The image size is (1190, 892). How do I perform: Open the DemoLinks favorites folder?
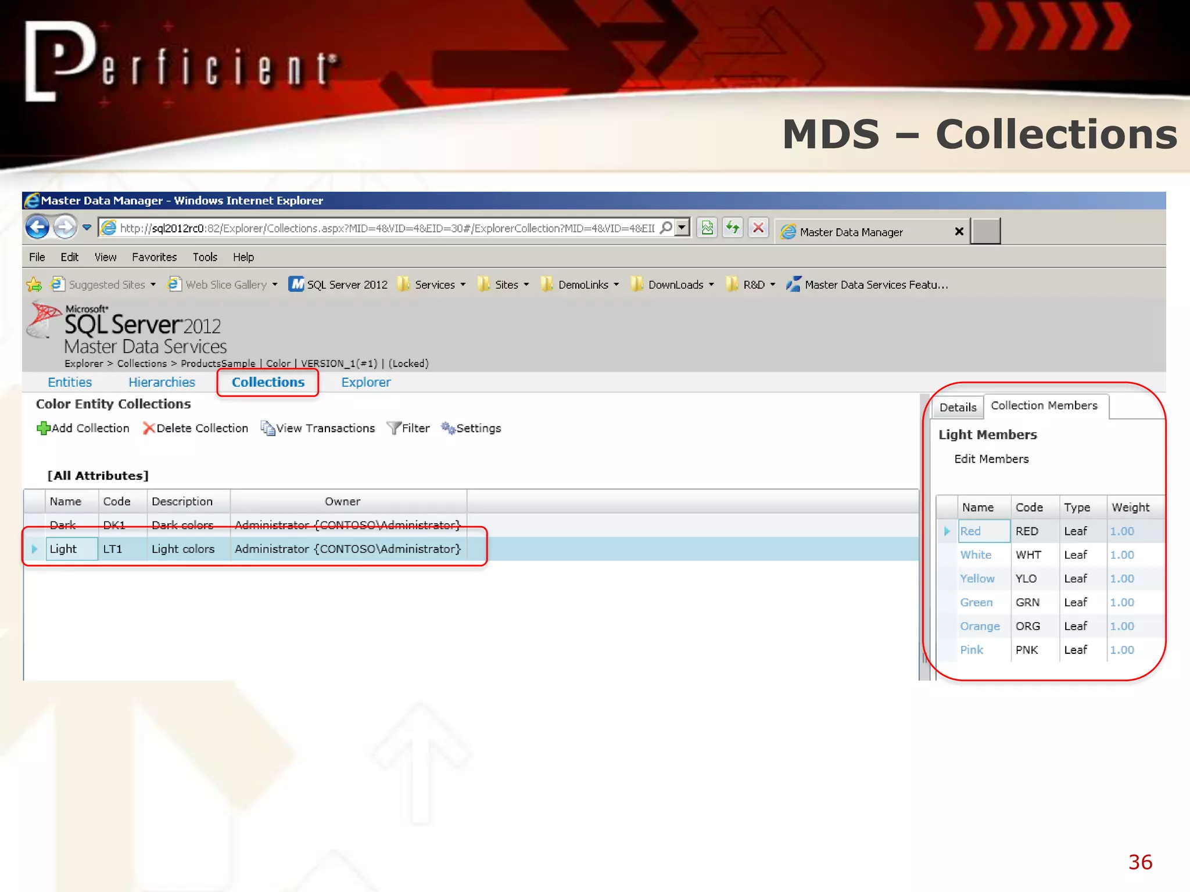click(x=580, y=285)
